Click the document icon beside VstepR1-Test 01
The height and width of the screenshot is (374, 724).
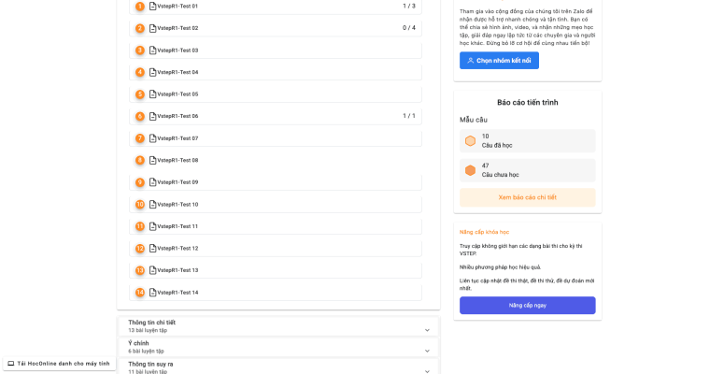pos(153,6)
